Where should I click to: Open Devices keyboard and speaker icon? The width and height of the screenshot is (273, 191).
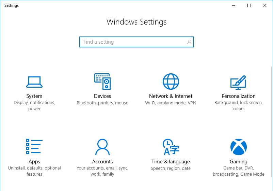102,82
